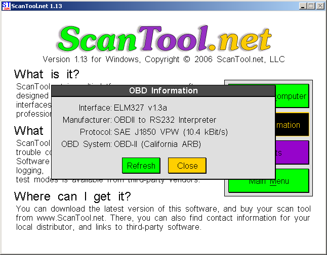The height and width of the screenshot is (255, 327).
Task: Click the purple button behind the dialog
Action: pyautogui.click(x=292, y=152)
